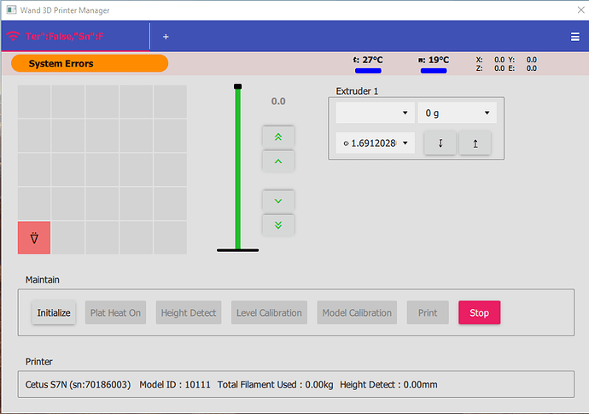Screen dimensions: 589x414
Task: Click the 0.0 height value above arrows
Action: click(278, 102)
